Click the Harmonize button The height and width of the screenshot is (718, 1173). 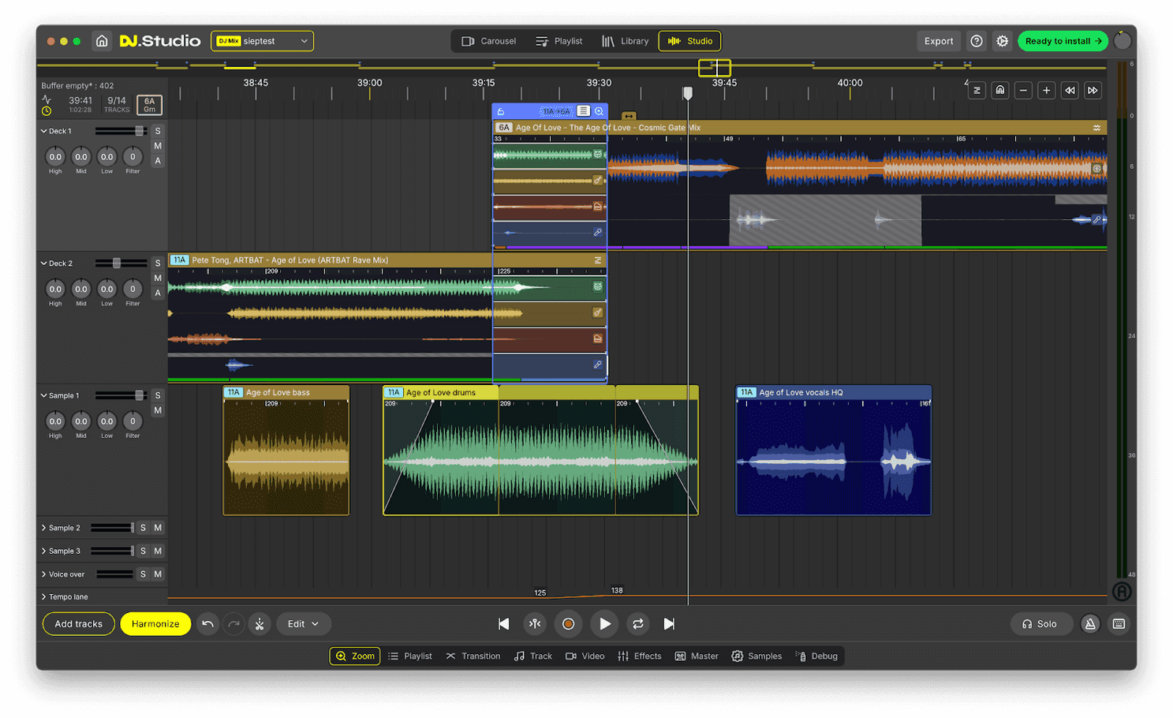[155, 624]
